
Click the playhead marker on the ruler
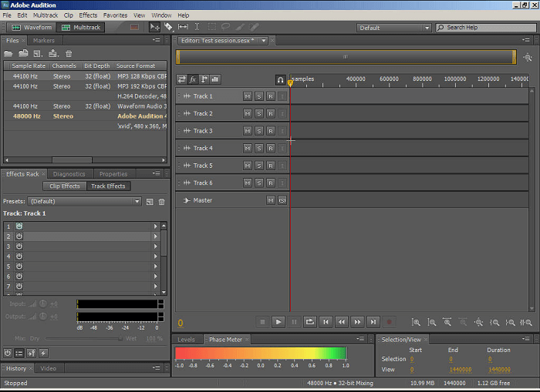point(290,83)
